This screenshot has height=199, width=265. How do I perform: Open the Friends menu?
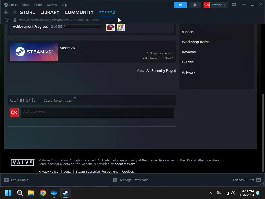click(38, 5)
